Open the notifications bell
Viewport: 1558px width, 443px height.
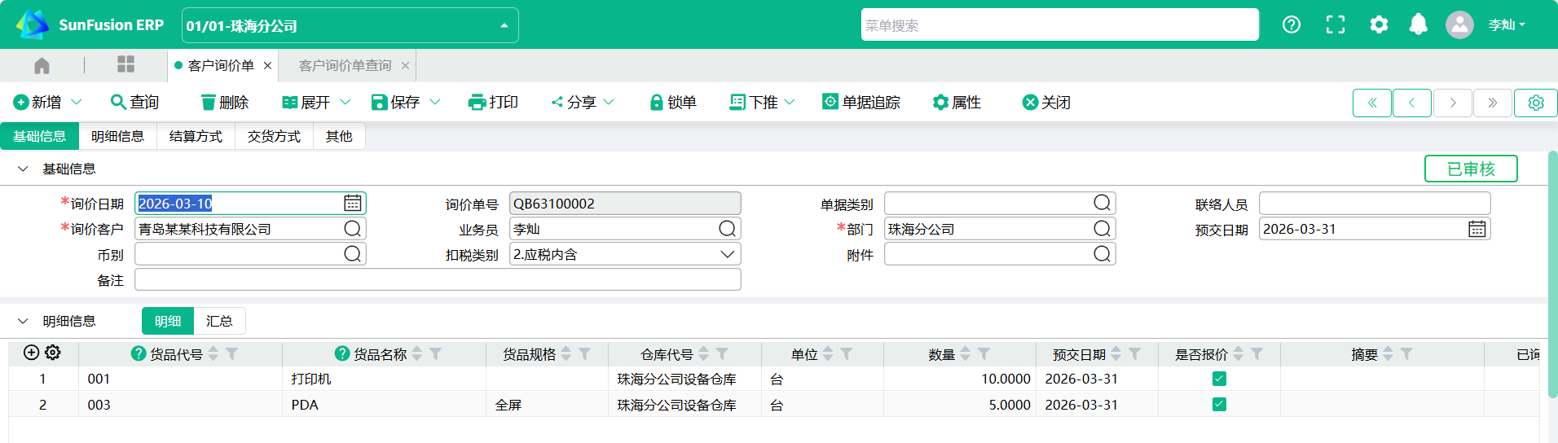tap(1418, 24)
